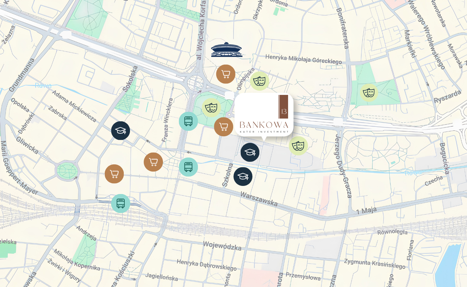Open the theater masks marker near Olimpijska street

click(260, 81)
